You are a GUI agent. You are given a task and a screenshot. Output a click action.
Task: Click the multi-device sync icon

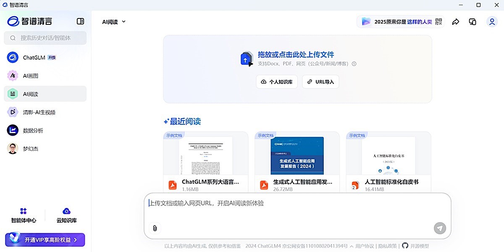pos(472,21)
